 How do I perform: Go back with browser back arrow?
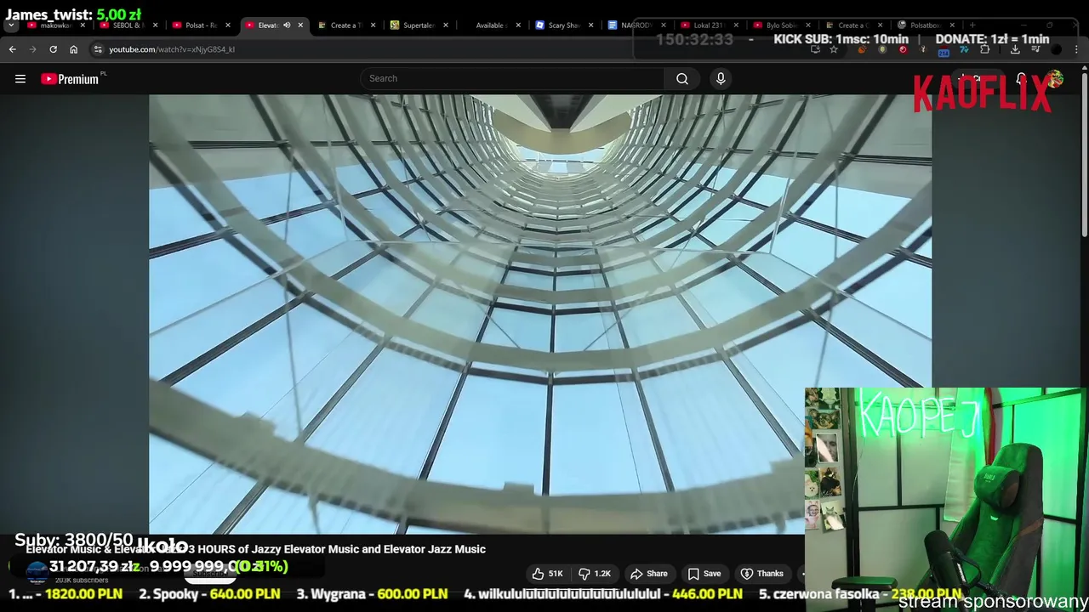coord(13,49)
